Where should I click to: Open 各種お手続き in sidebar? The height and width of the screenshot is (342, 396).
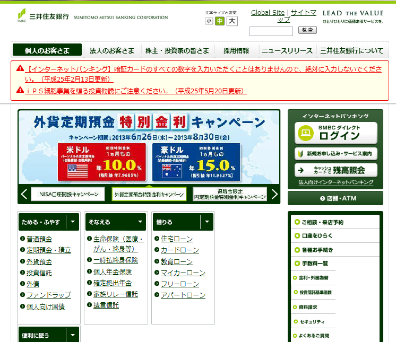click(335, 250)
